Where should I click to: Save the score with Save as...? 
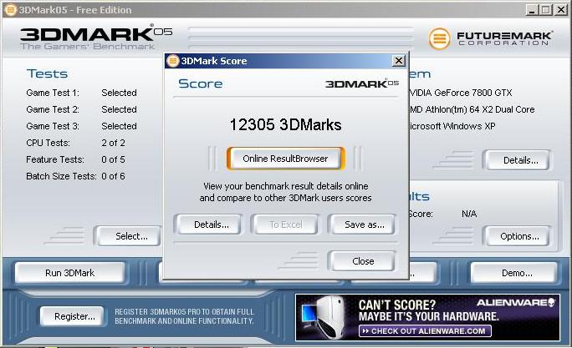coord(362,224)
